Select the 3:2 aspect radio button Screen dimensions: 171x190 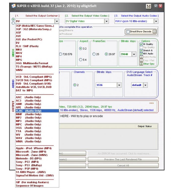click(80, 49)
